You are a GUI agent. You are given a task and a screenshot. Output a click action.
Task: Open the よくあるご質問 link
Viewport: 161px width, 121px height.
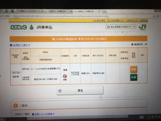point(99,20)
